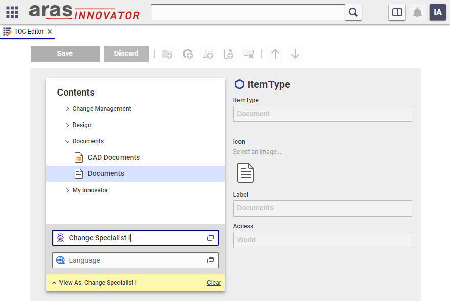Click the Design label in Contents
This screenshot has height=307, width=450.
(82, 125)
